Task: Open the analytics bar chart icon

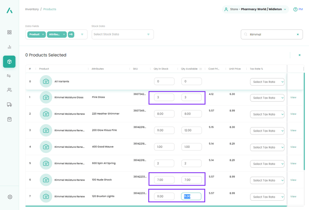Action: coord(9,47)
